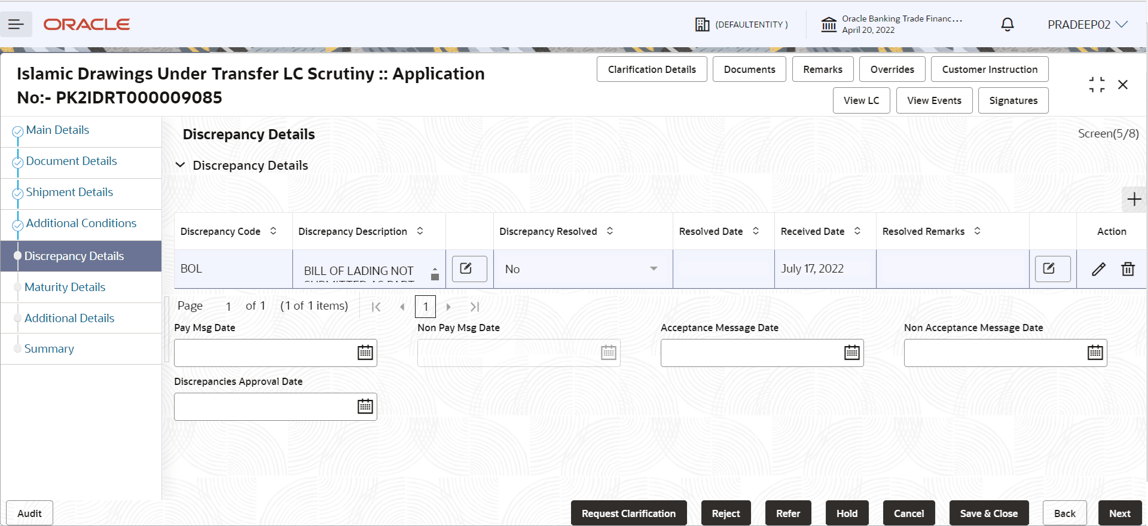Click the notification bell icon
1148x526 pixels.
pyautogui.click(x=1007, y=25)
